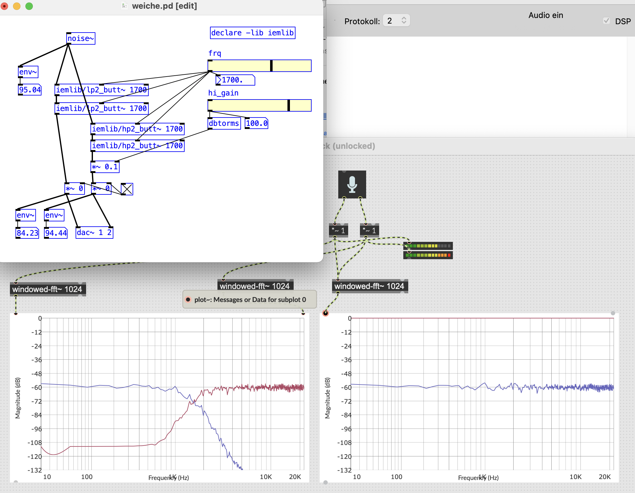
Task: Adjust the hi_gain horizontal slider
Action: point(260,105)
